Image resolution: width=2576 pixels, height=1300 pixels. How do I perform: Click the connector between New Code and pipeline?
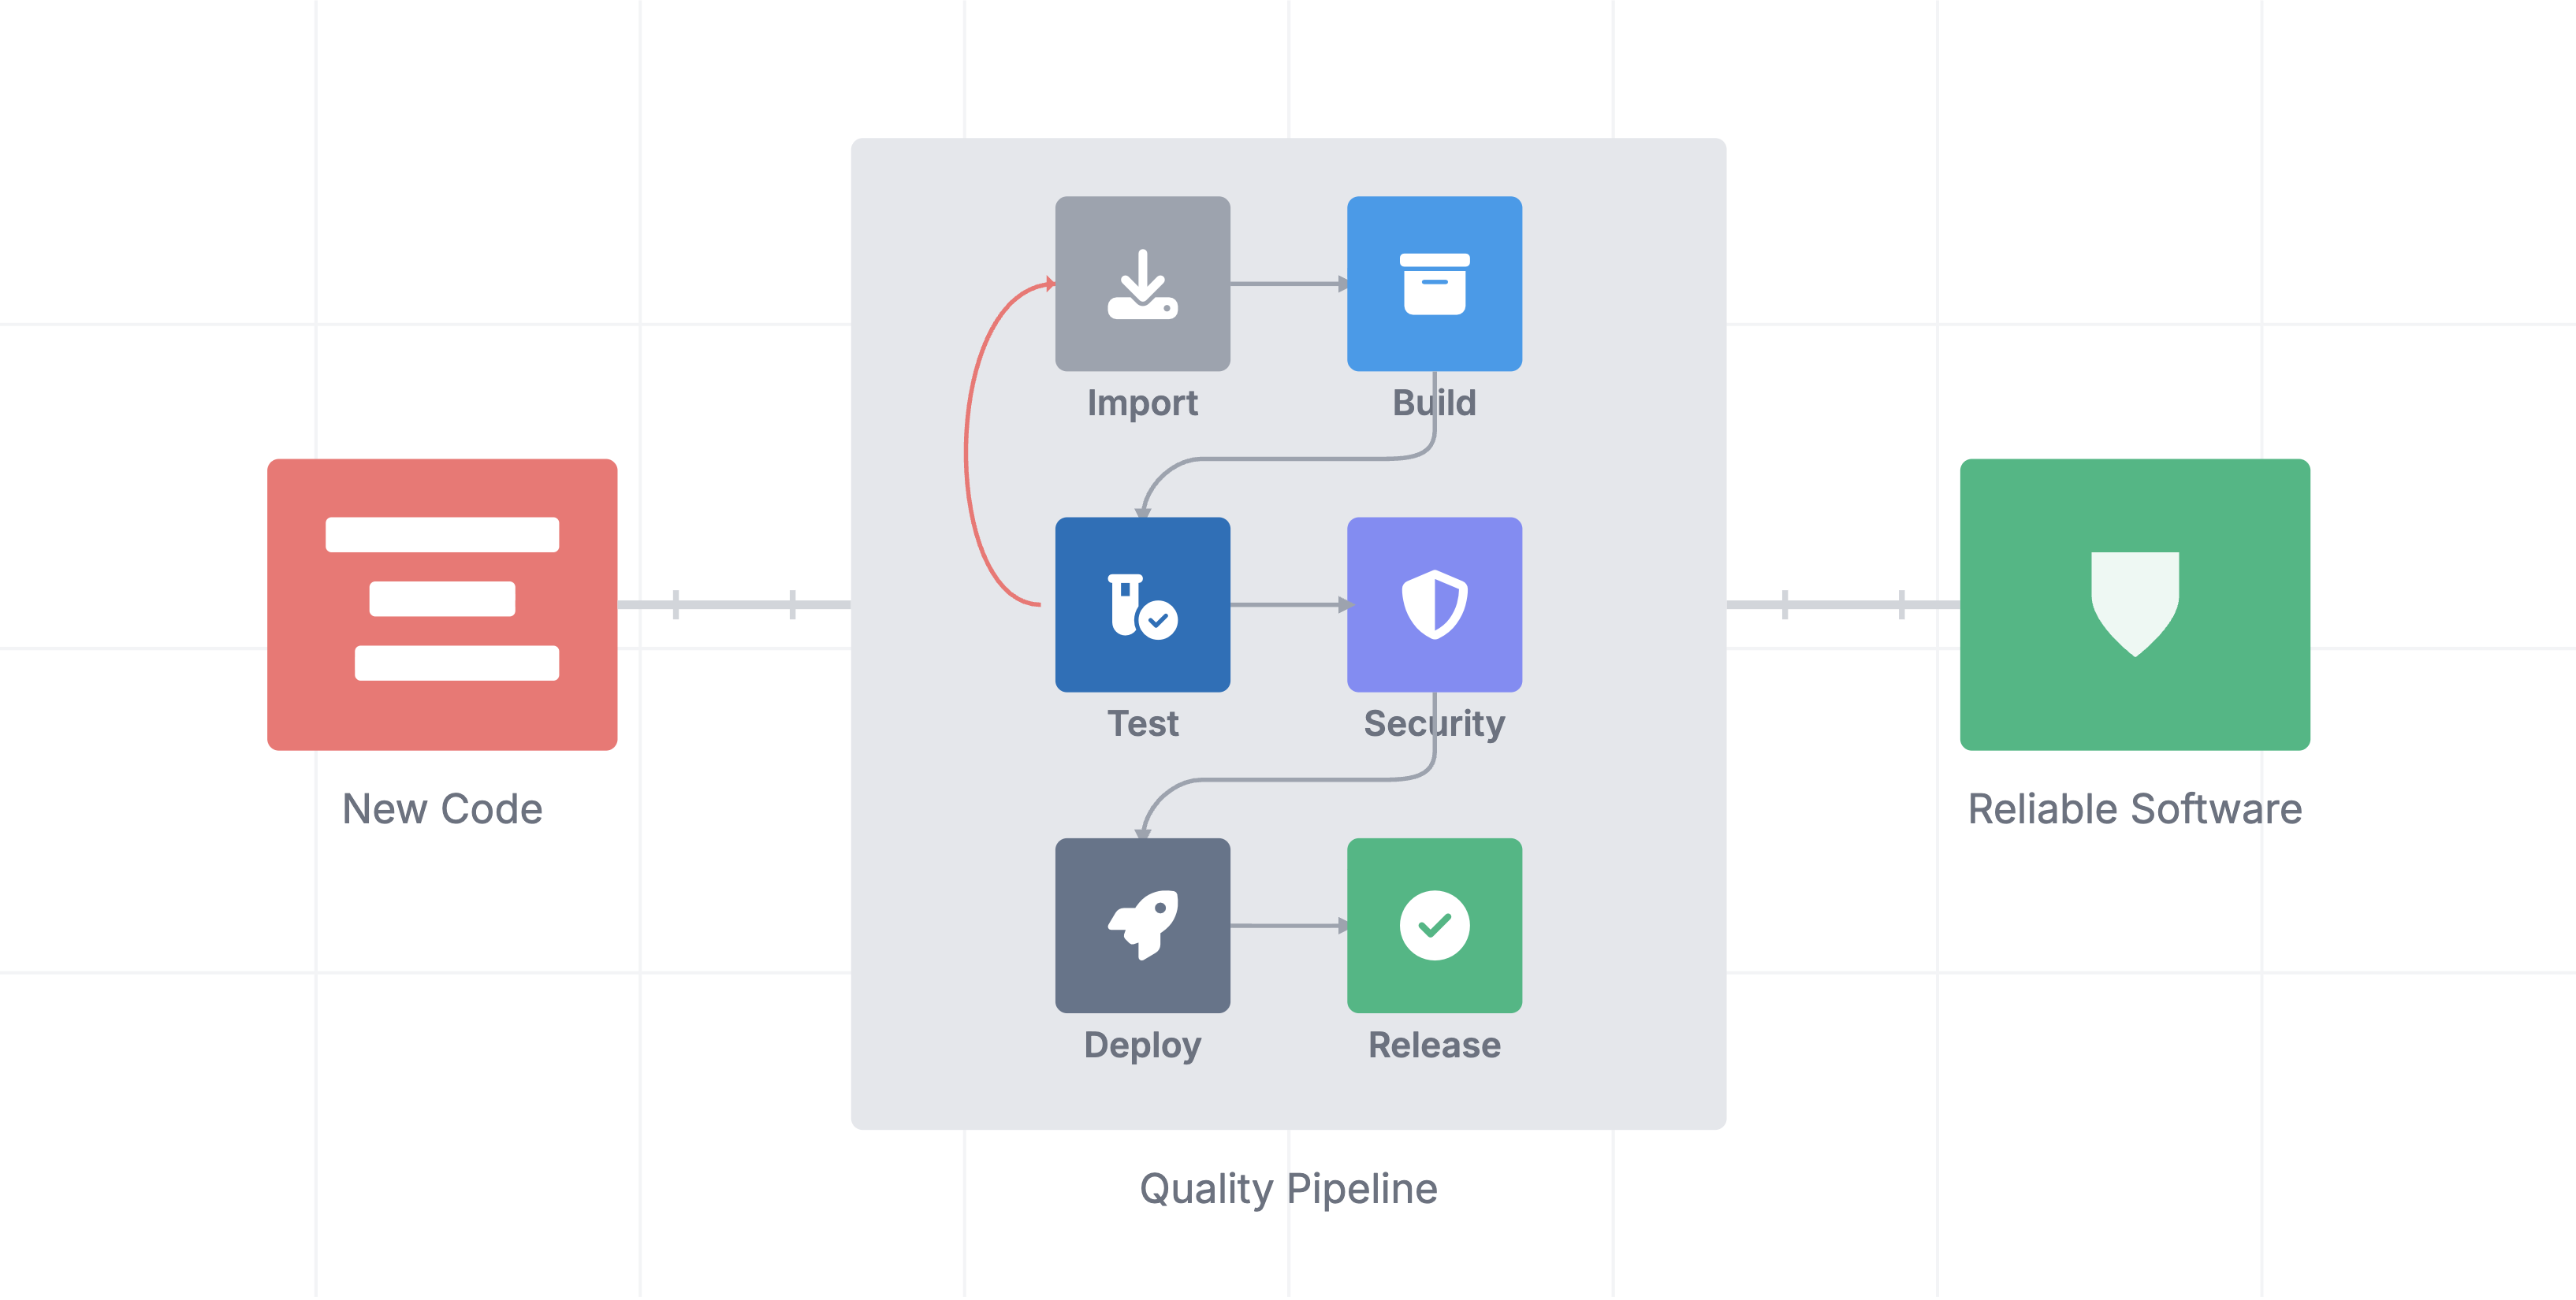point(734,604)
